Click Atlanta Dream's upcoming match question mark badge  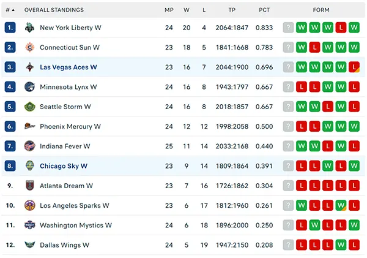pyautogui.click(x=288, y=186)
